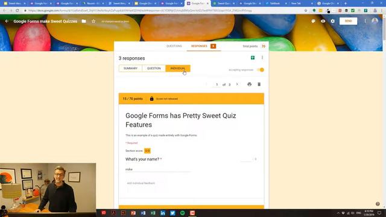Open the Google account avatar
386x217 pixels.
click(x=375, y=21)
